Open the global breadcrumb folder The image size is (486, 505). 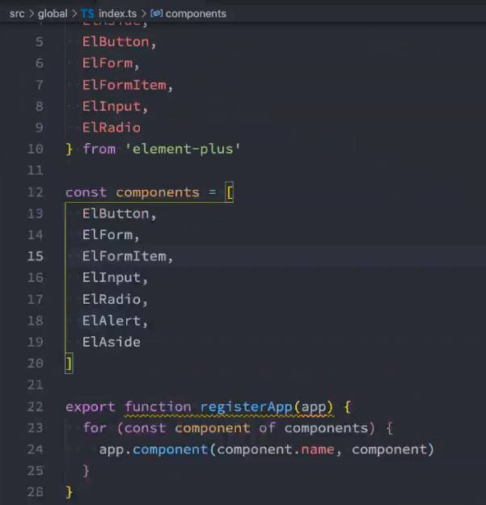tap(53, 14)
